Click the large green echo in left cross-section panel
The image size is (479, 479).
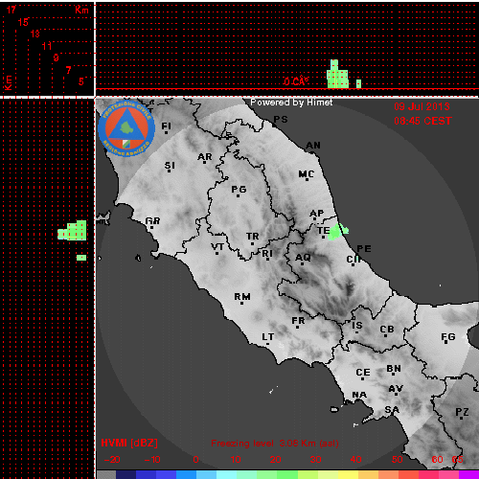[72, 230]
